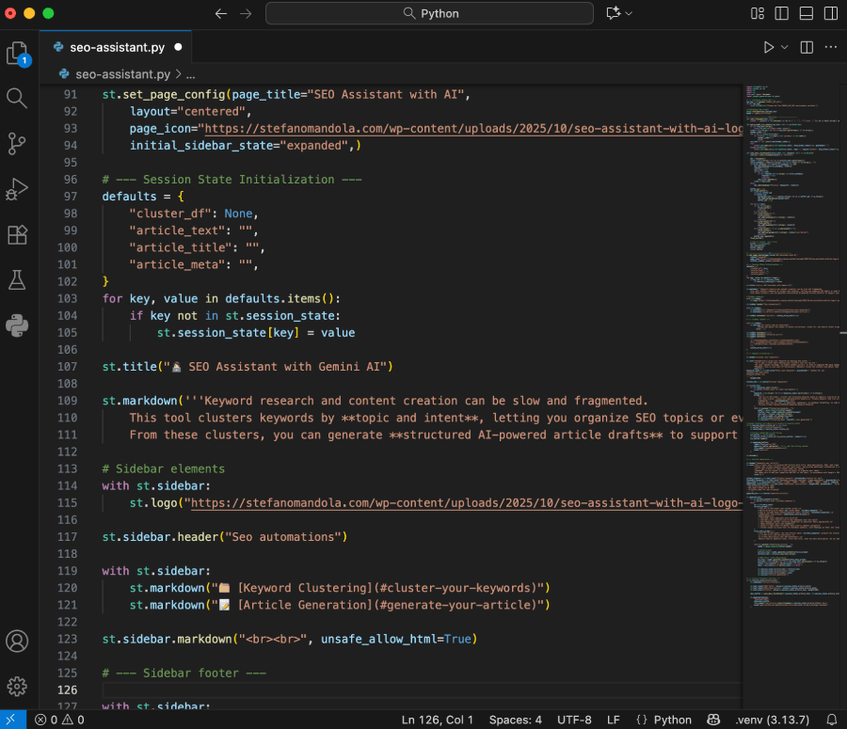
Task: Toggle the bottom panel visibility
Action: pyautogui.click(x=806, y=13)
